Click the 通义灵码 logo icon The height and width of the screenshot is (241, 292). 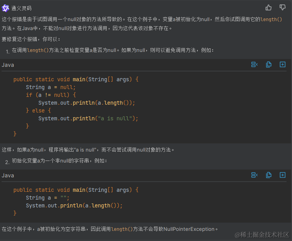pyautogui.click(x=5, y=8)
